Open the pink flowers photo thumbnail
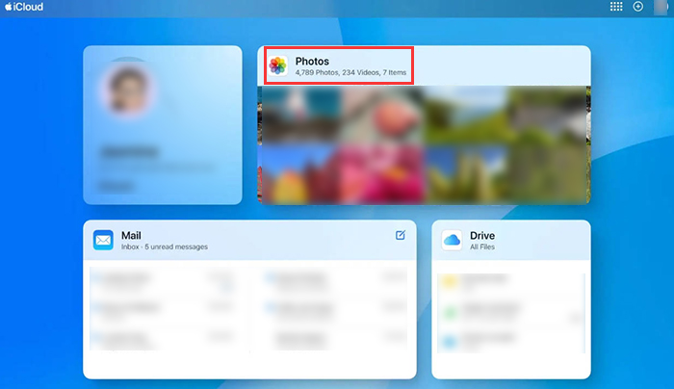This screenshot has height=389, width=674. click(x=380, y=173)
